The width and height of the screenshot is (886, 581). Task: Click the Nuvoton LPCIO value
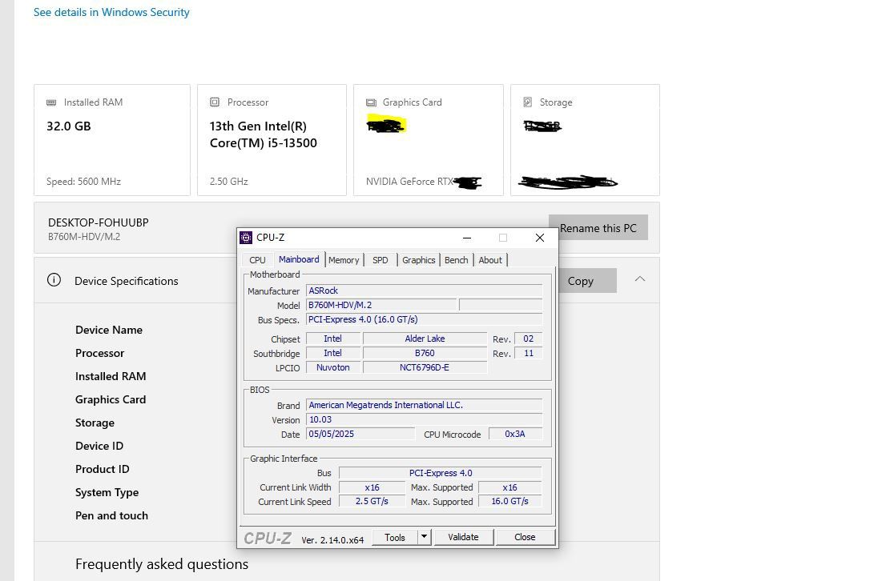(332, 367)
